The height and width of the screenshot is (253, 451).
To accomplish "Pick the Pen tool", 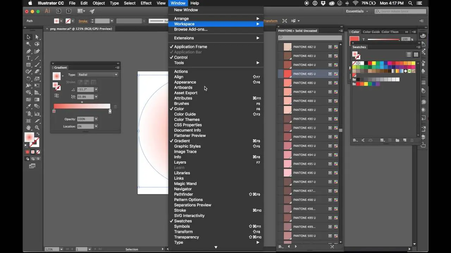I will tap(29, 51).
